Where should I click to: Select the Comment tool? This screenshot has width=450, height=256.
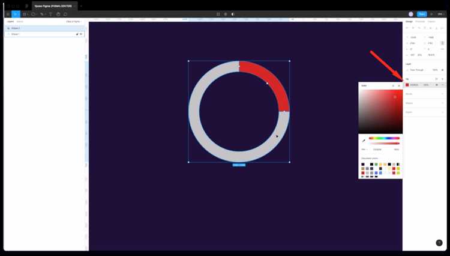65,14
